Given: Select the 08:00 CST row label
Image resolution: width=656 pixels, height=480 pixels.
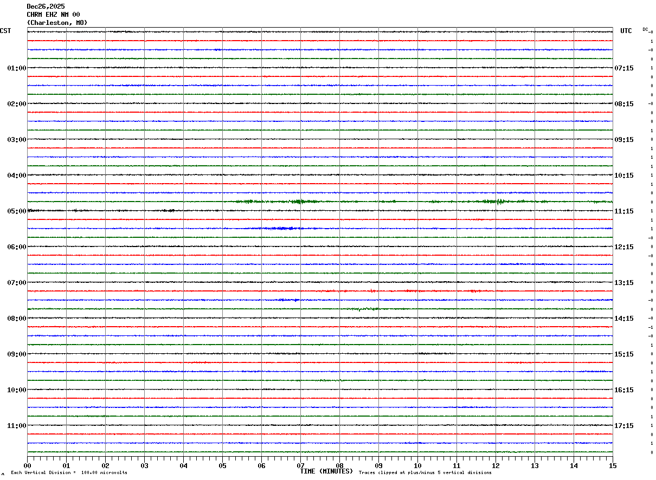Looking at the screenshot, I should click(16, 319).
